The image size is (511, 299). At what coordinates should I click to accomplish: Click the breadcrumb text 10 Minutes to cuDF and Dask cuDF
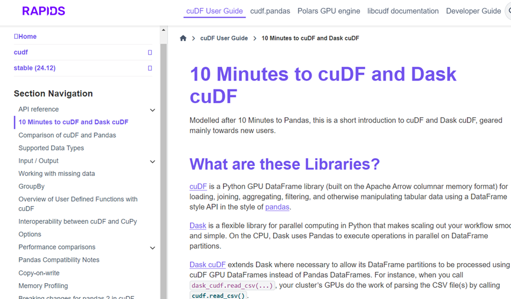click(x=310, y=38)
